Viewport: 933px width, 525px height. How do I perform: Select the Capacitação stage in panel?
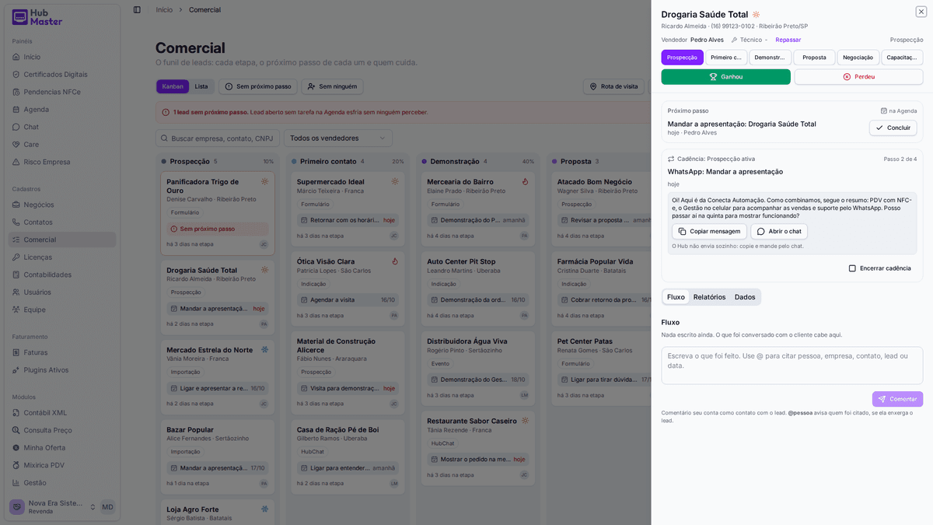click(x=902, y=58)
